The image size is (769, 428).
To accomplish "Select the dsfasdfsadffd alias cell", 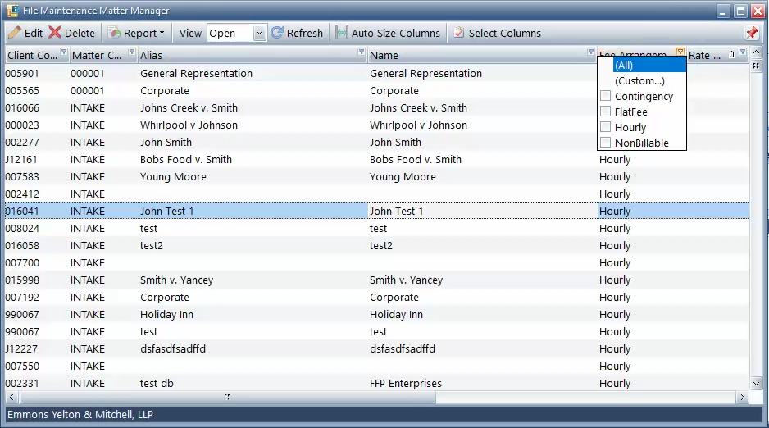I will point(173,348).
